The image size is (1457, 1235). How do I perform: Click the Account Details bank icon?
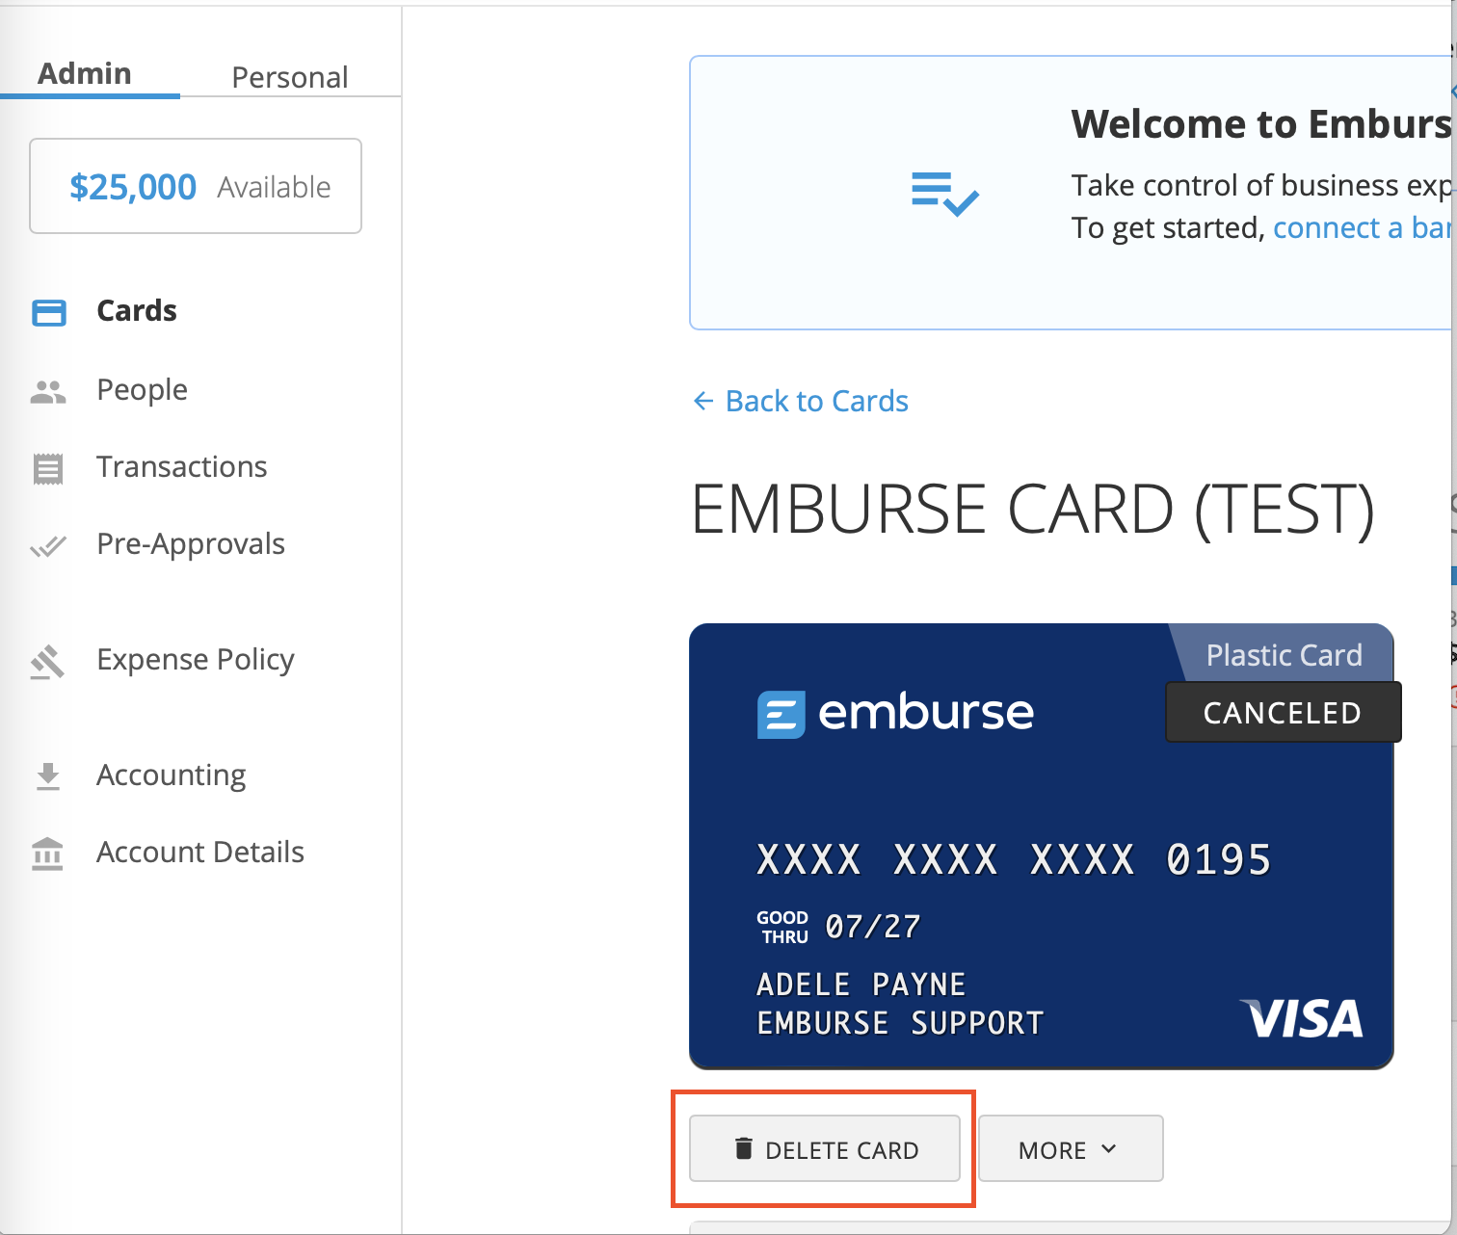point(47,854)
